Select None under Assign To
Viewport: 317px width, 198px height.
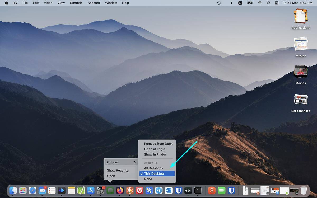[148, 179]
